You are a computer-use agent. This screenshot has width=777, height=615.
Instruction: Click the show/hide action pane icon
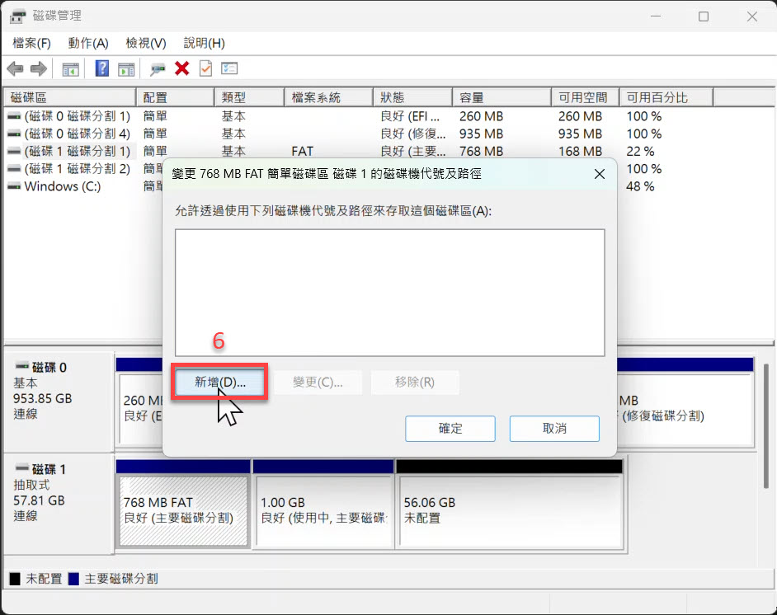click(126, 68)
